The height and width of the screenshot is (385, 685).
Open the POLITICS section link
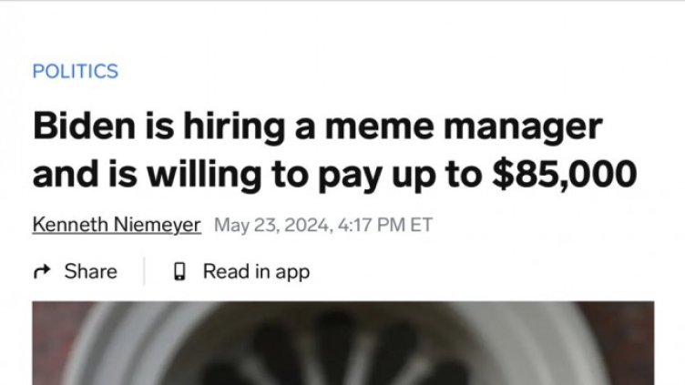pyautogui.click(x=75, y=71)
